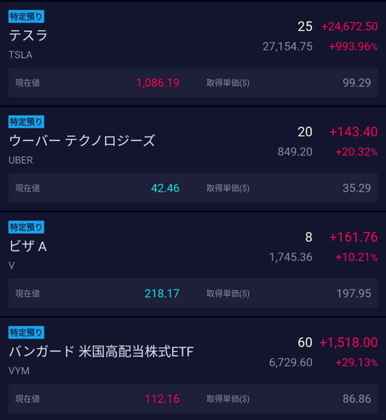Click Visa market value 1,745.36
This screenshot has height=420, width=386.
click(x=291, y=257)
